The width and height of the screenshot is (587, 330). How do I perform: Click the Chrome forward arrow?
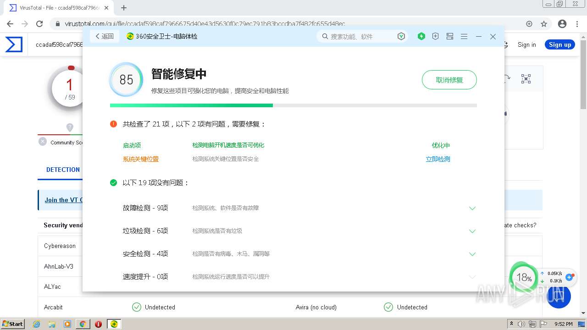(25, 24)
